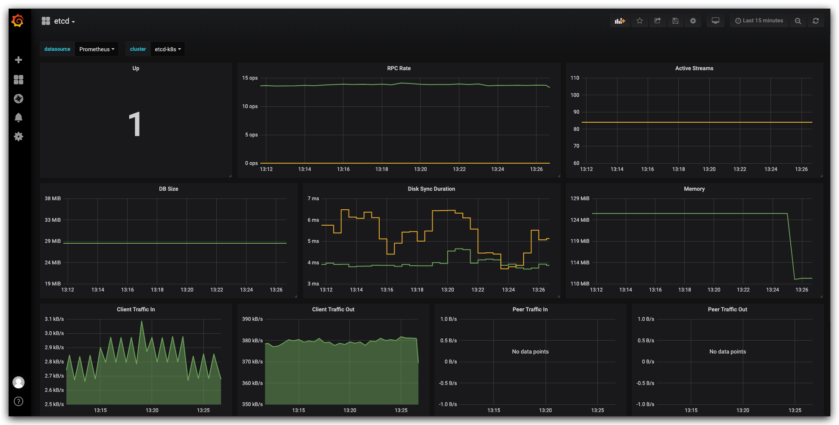Click No data points in Peer Traffic In
The width and height of the screenshot is (839, 425).
tap(530, 351)
